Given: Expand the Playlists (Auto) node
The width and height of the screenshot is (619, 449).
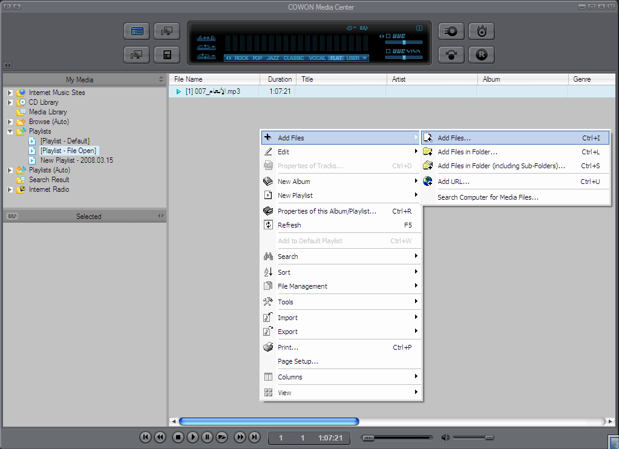Looking at the screenshot, I should coord(10,170).
